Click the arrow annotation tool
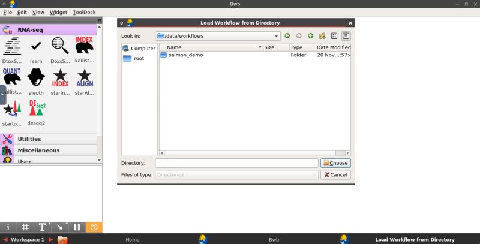Viewport: 480px width, 244px height. click(59, 227)
